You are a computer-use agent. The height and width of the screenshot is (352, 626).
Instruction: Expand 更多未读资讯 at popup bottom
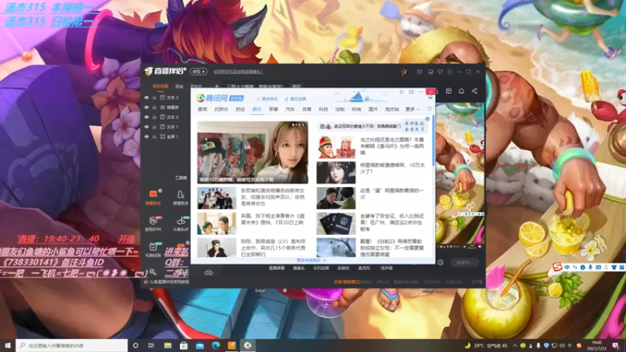point(311,260)
